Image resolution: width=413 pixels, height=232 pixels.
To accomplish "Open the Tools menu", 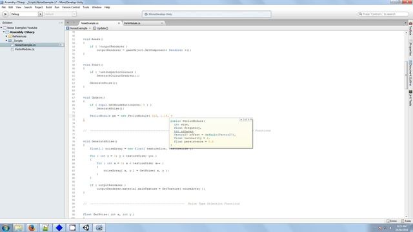I will 86,7.
